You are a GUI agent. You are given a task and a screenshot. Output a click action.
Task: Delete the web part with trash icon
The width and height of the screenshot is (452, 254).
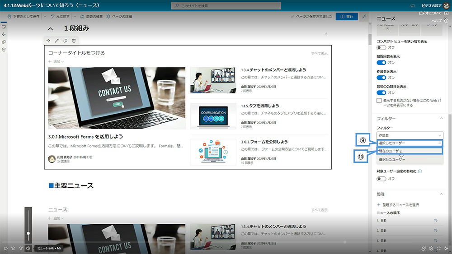(74, 41)
